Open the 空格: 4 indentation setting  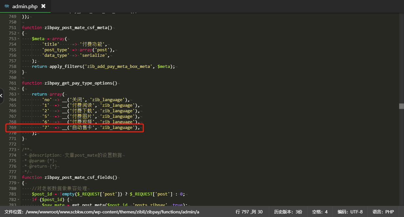pyautogui.click(x=320, y=212)
